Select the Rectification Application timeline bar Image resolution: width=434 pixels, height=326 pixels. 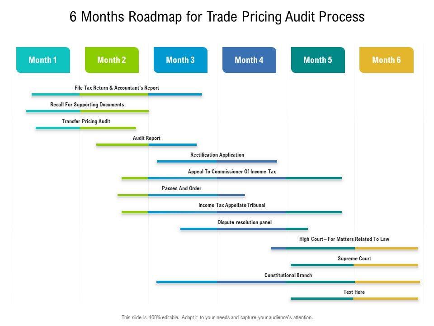[x=217, y=161]
